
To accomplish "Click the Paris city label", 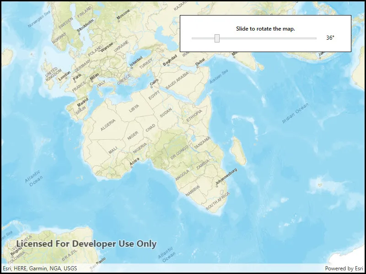I will pos(77,77).
